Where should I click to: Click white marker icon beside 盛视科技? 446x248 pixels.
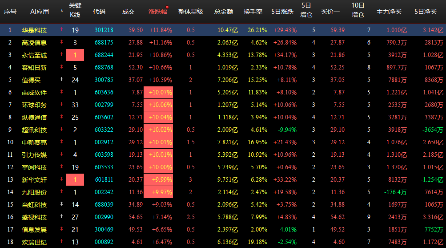(x=61, y=216)
